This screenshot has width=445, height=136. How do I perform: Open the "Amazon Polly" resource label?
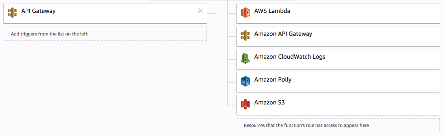point(273,80)
